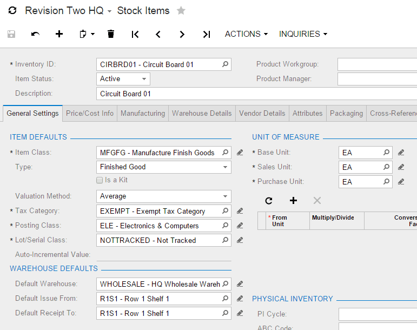The image size is (417, 330).
Task: Go to the first record
Action: pyautogui.click(x=135, y=34)
